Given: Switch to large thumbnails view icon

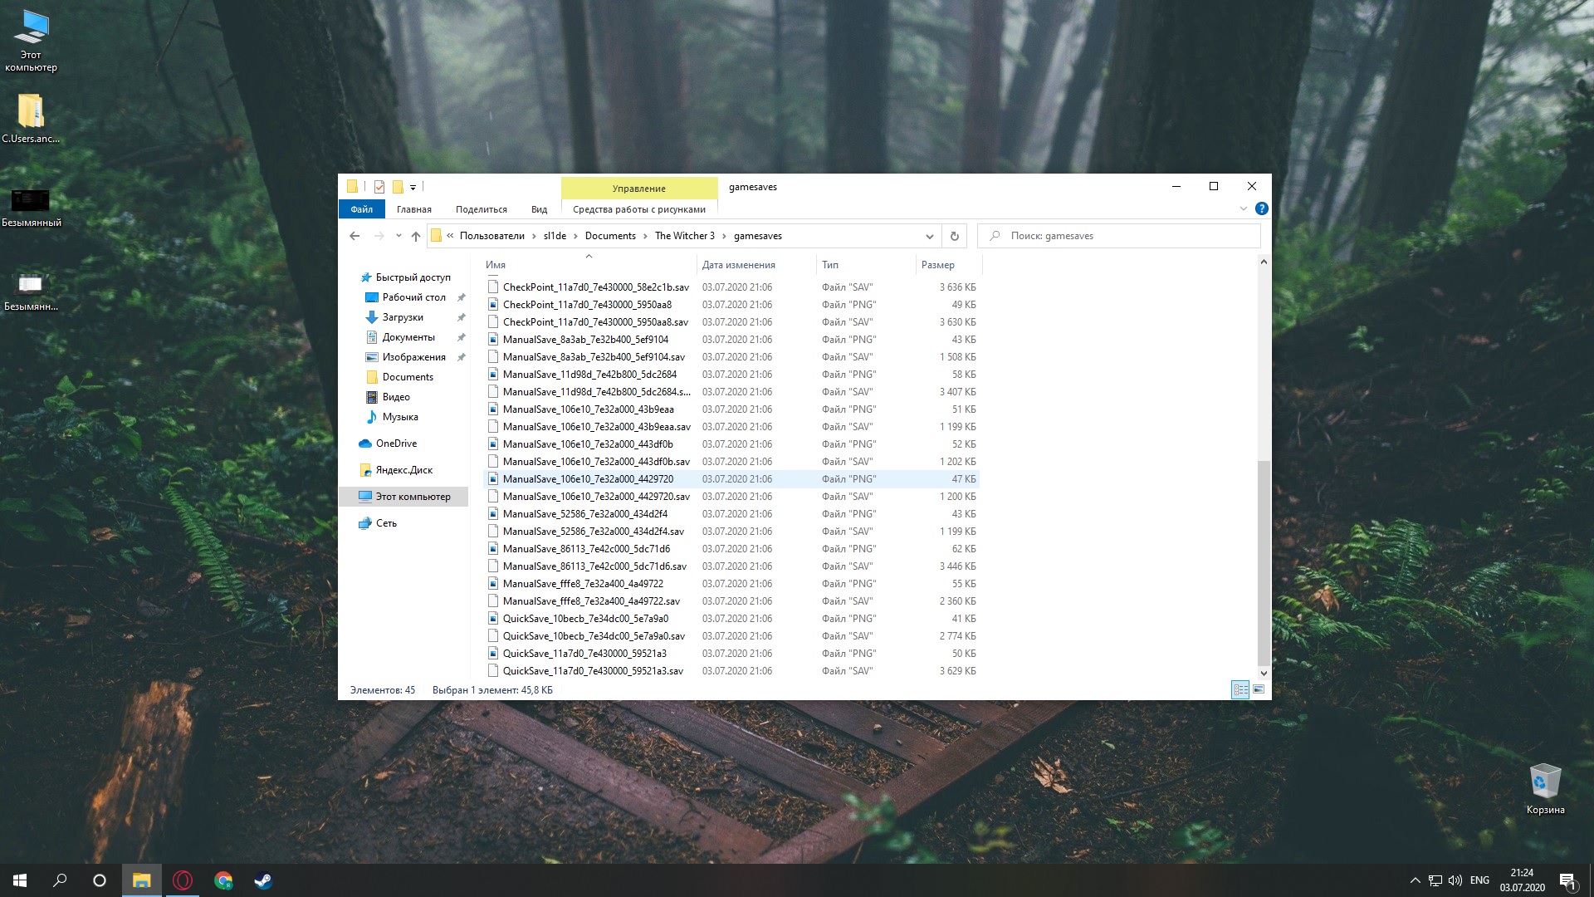Looking at the screenshot, I should (x=1259, y=689).
